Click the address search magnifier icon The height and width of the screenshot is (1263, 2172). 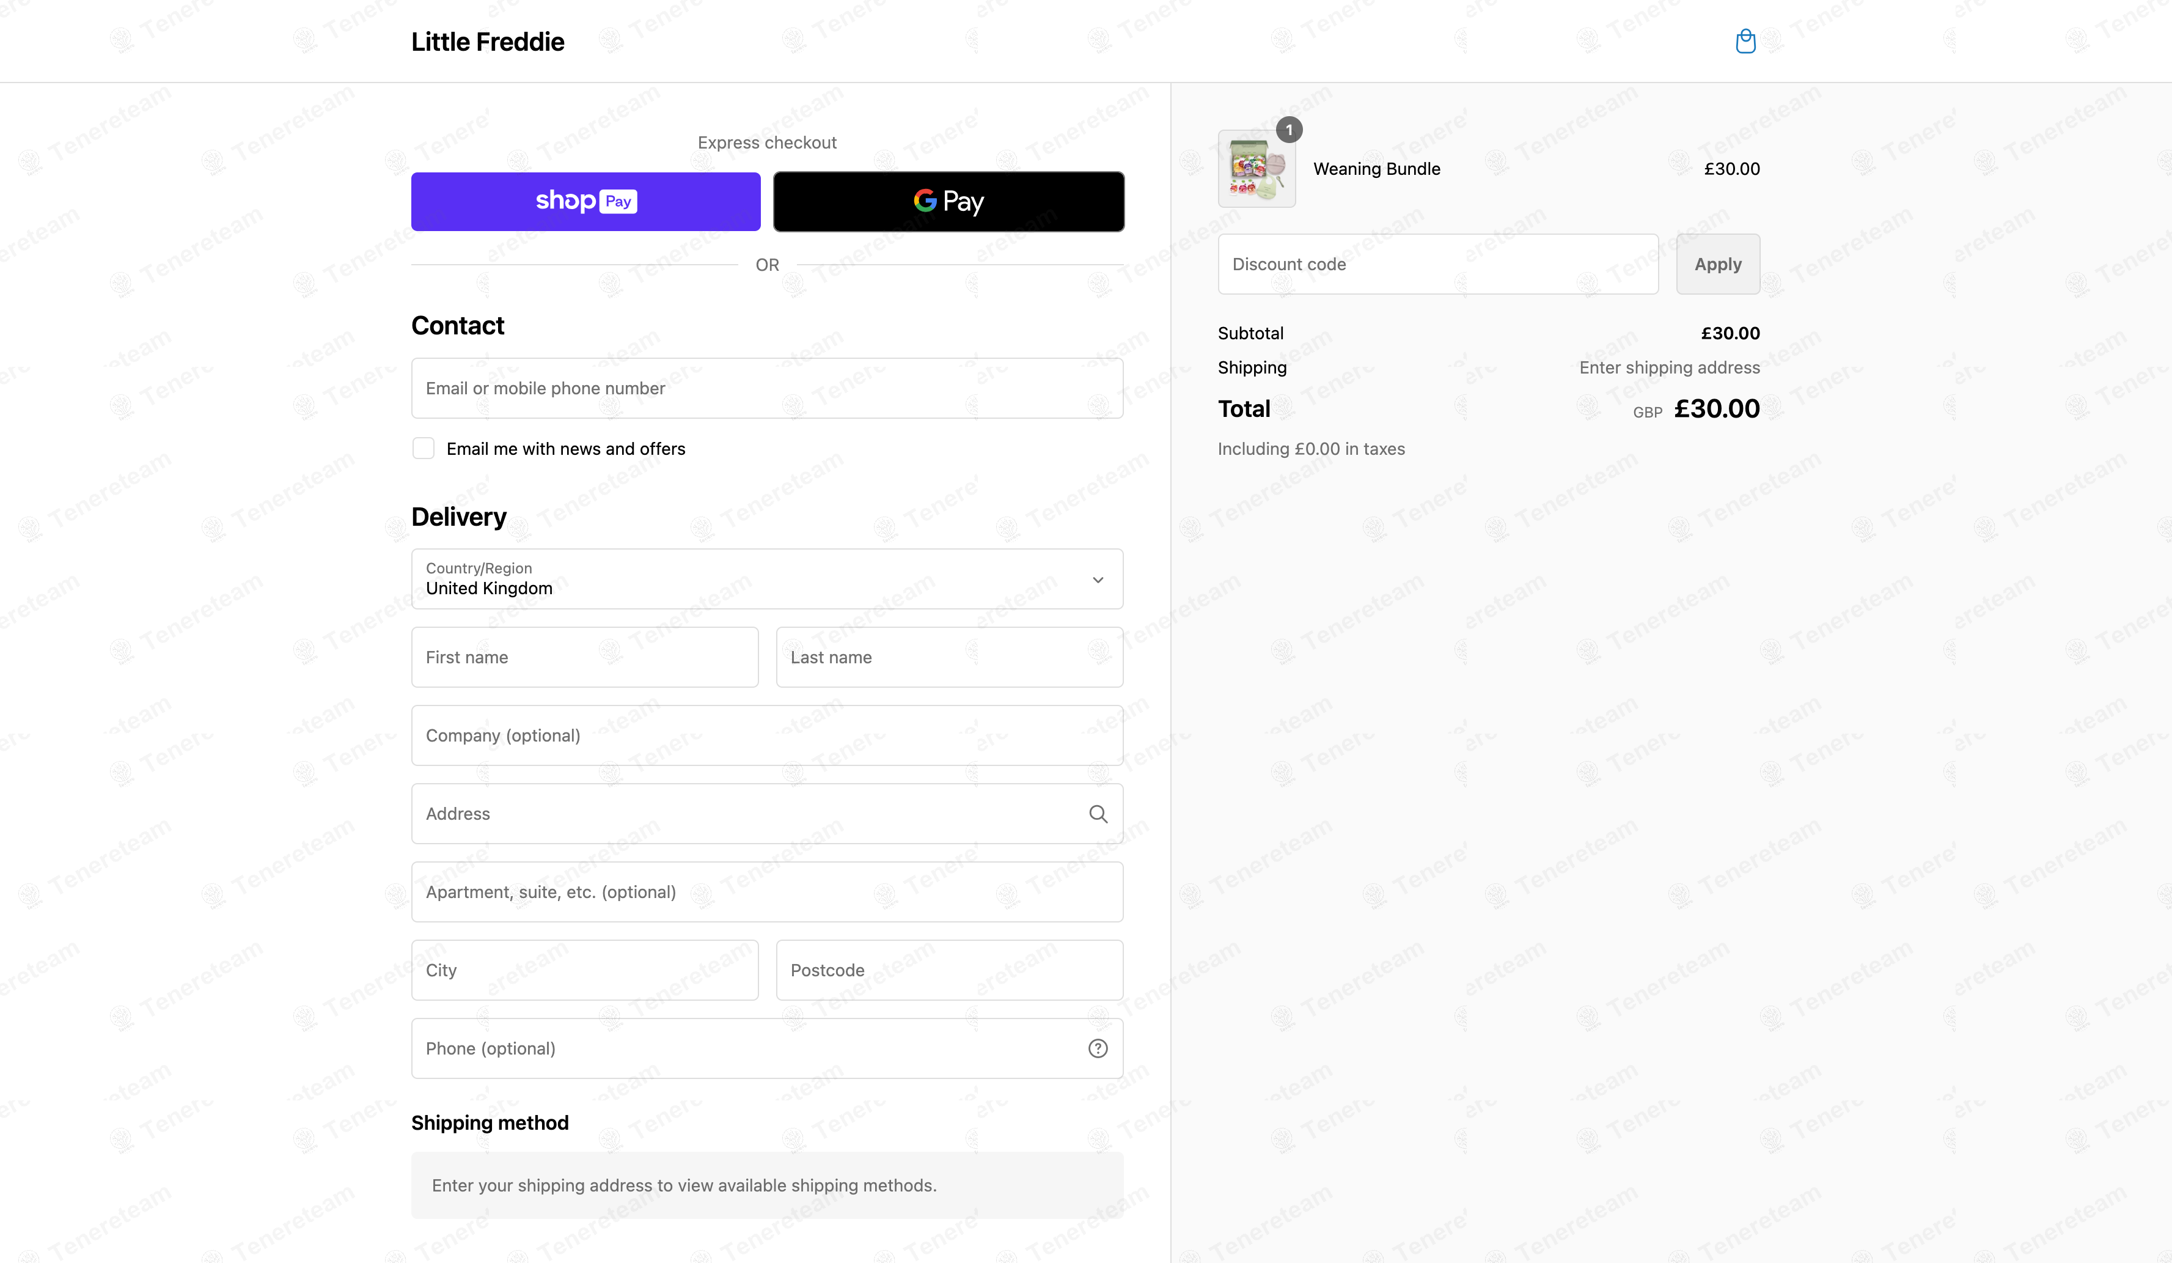click(x=1098, y=814)
